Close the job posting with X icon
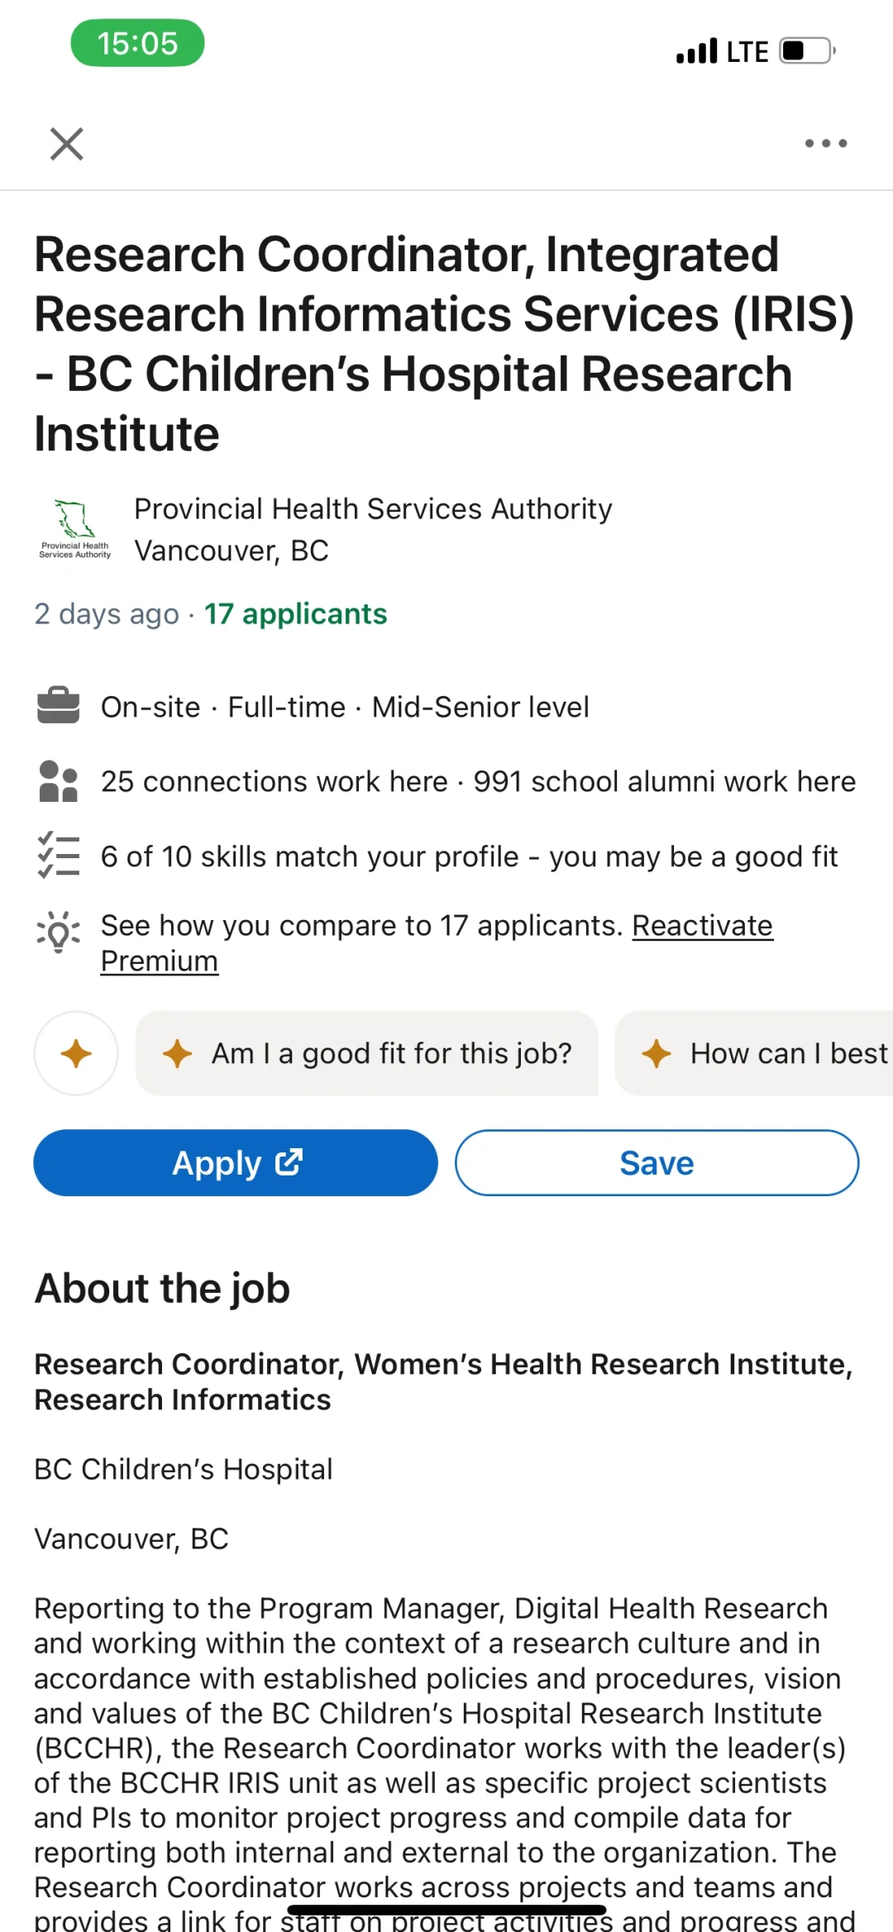Image resolution: width=893 pixels, height=1932 pixels. pyautogui.click(x=67, y=144)
